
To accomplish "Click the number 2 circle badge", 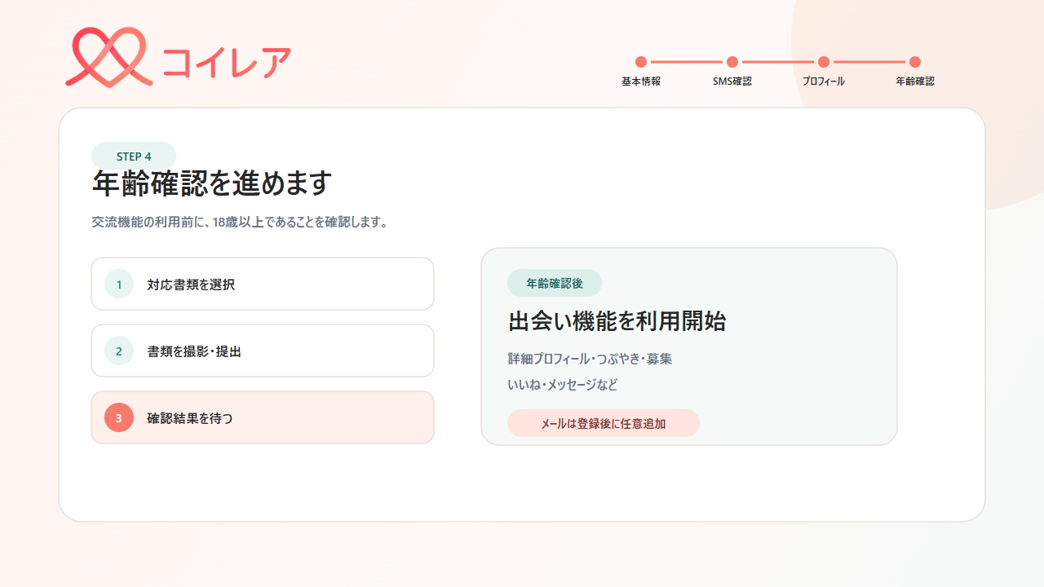I will point(119,351).
